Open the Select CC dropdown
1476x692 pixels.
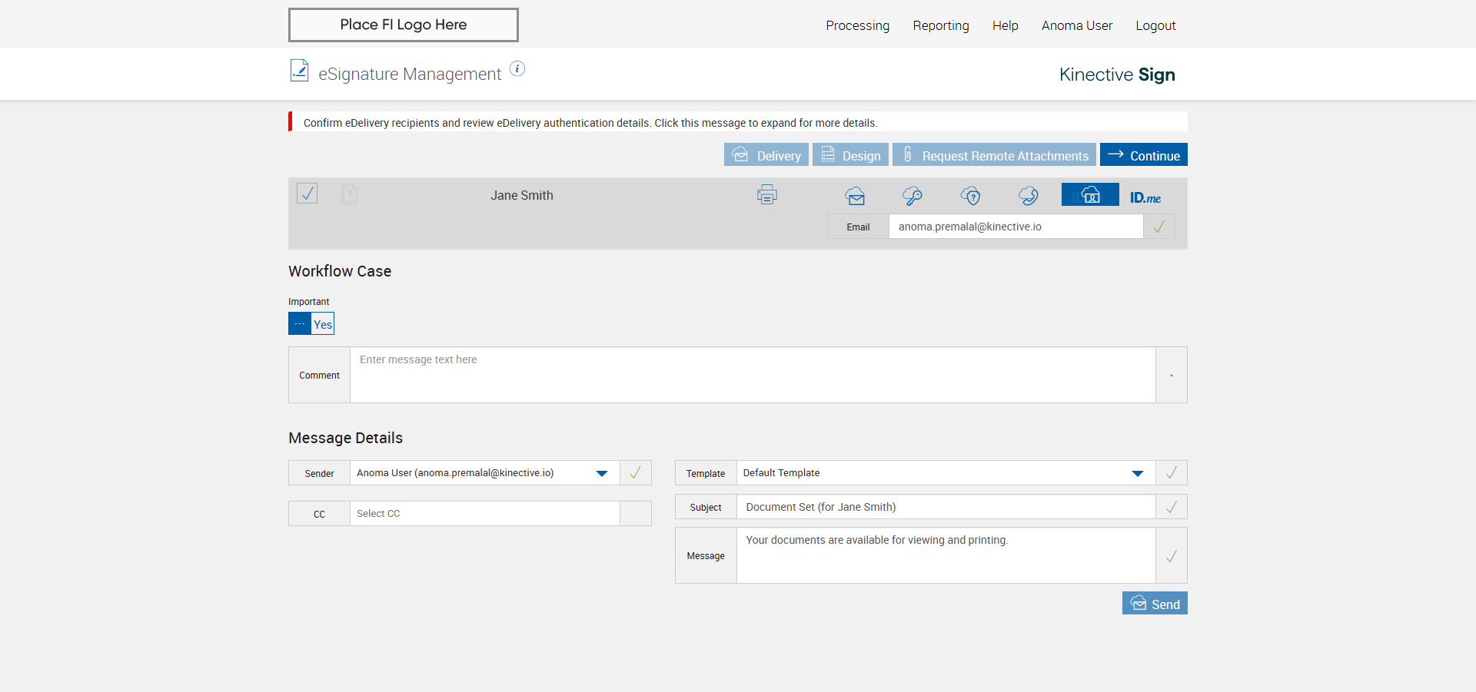[484, 514]
